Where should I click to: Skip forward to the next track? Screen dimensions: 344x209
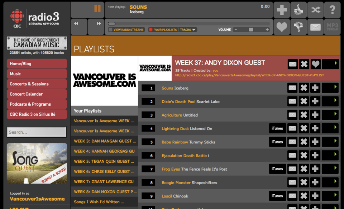(99, 24)
